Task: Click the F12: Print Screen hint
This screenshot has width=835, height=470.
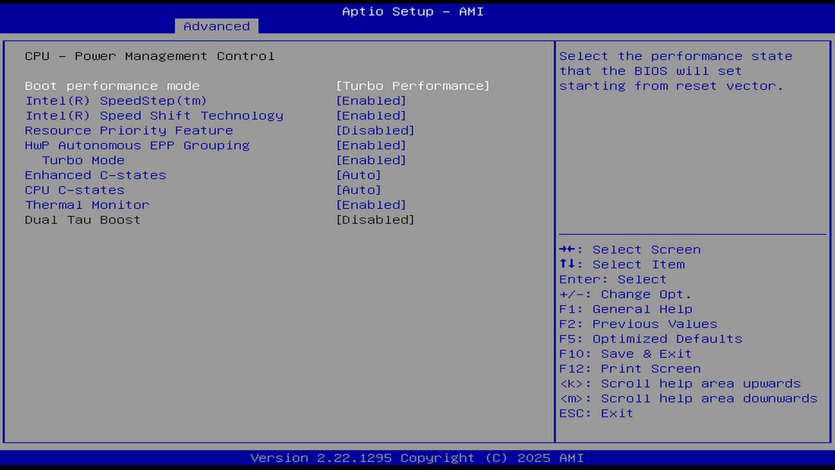Action: coord(630,369)
